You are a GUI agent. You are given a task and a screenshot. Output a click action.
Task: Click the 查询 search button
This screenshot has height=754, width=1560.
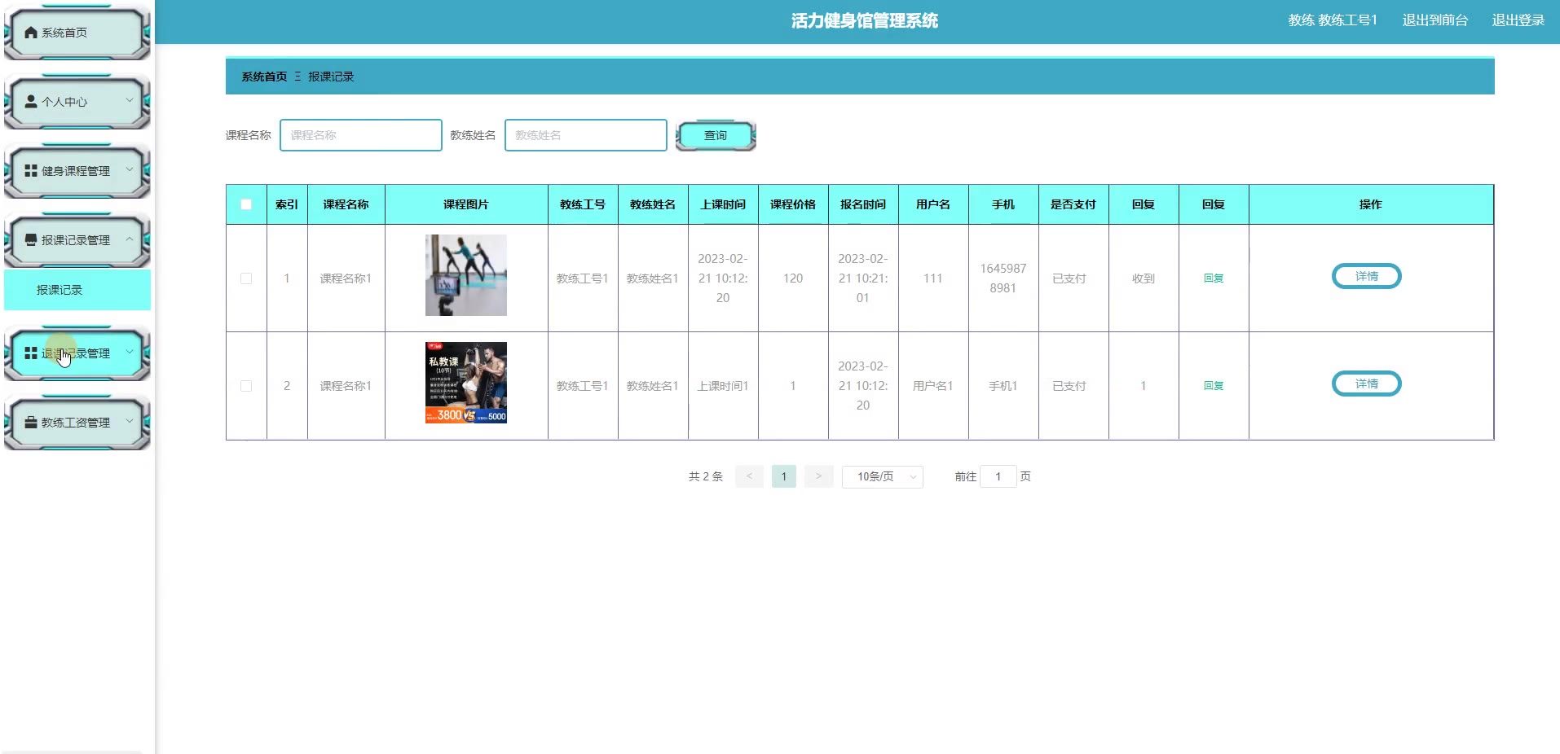click(716, 135)
